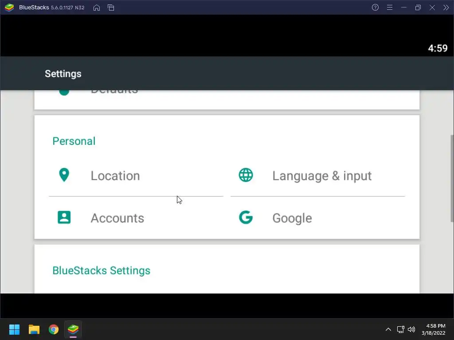The image size is (454, 340).
Task: Close the BlueStacks window
Action: [x=432, y=8]
